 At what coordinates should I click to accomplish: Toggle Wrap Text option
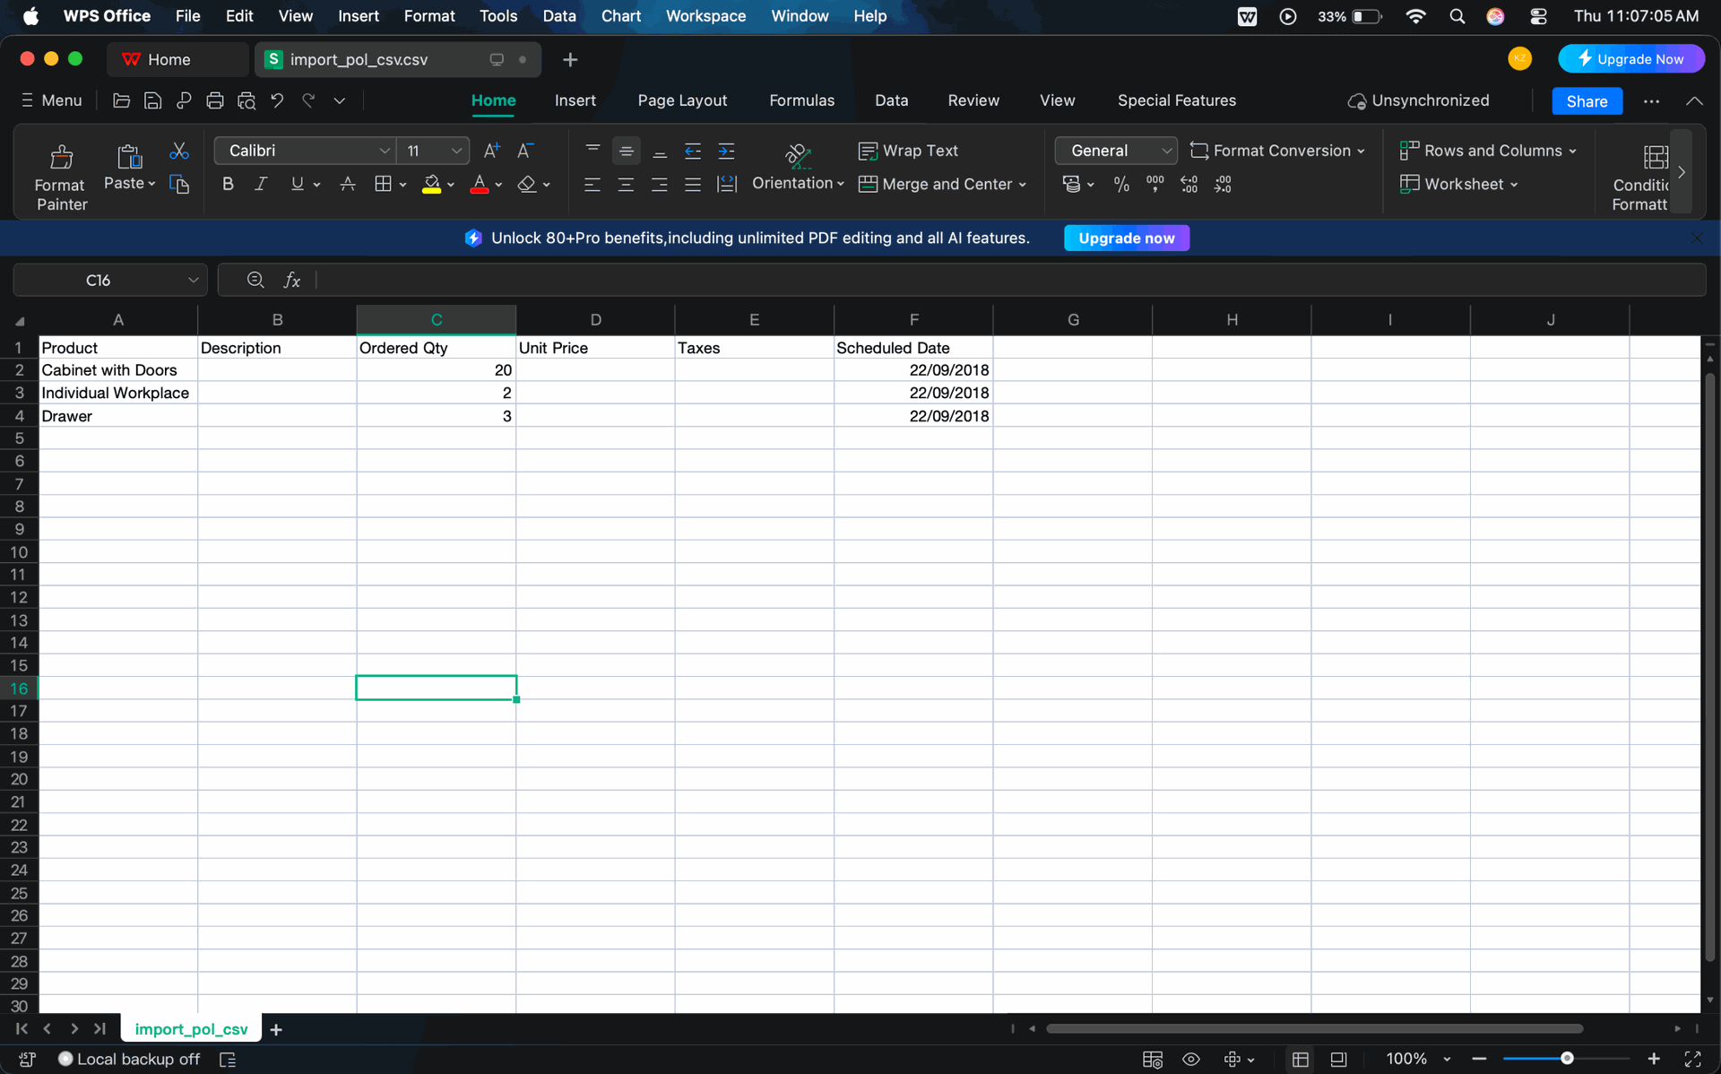(908, 151)
